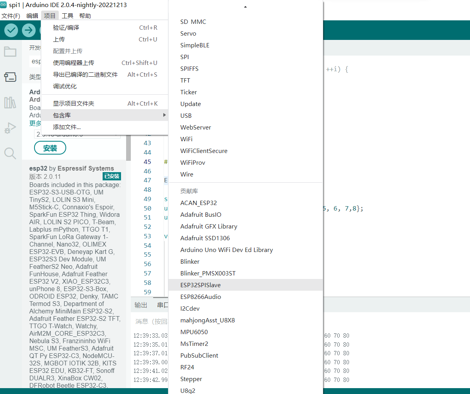Open the Library Manager books icon
Image resolution: width=470 pixels, height=394 pixels.
[x=10, y=103]
